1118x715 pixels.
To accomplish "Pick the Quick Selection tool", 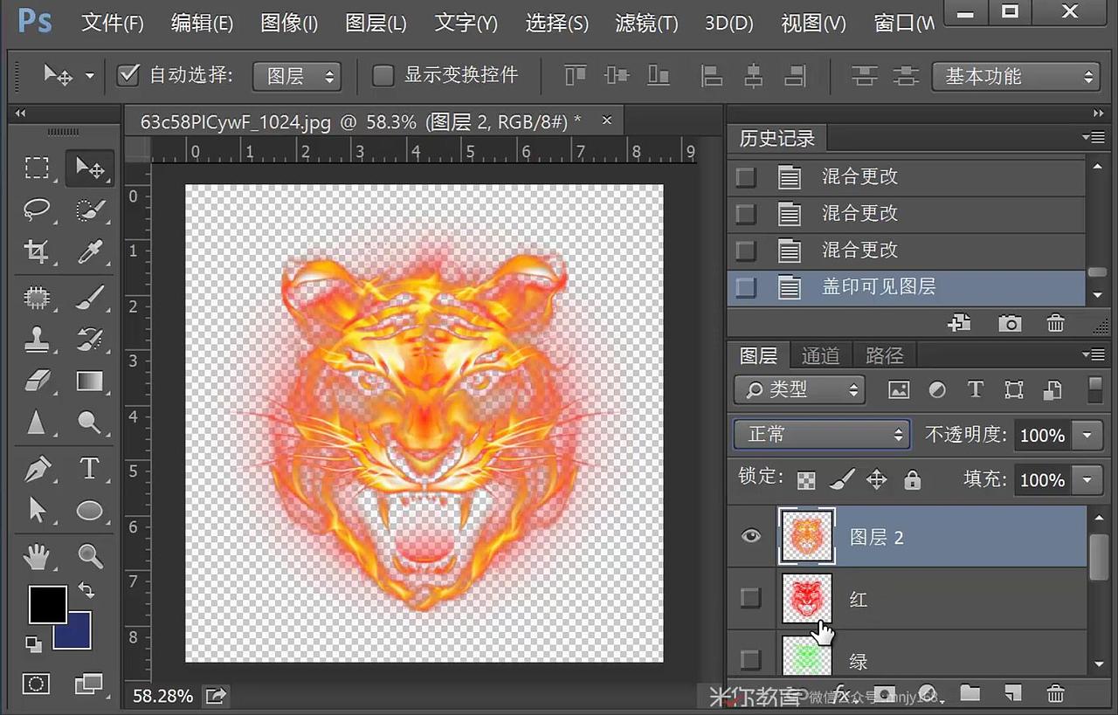I will click(x=89, y=210).
